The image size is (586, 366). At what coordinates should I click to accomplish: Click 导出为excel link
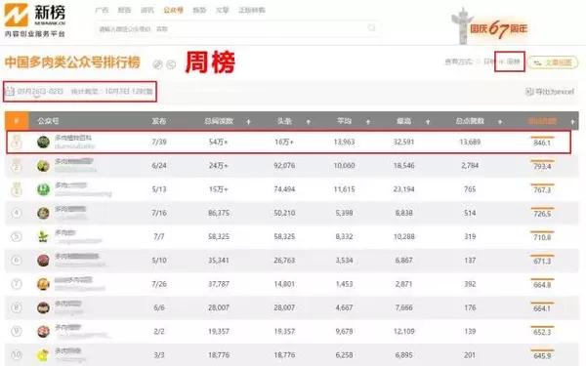point(550,92)
